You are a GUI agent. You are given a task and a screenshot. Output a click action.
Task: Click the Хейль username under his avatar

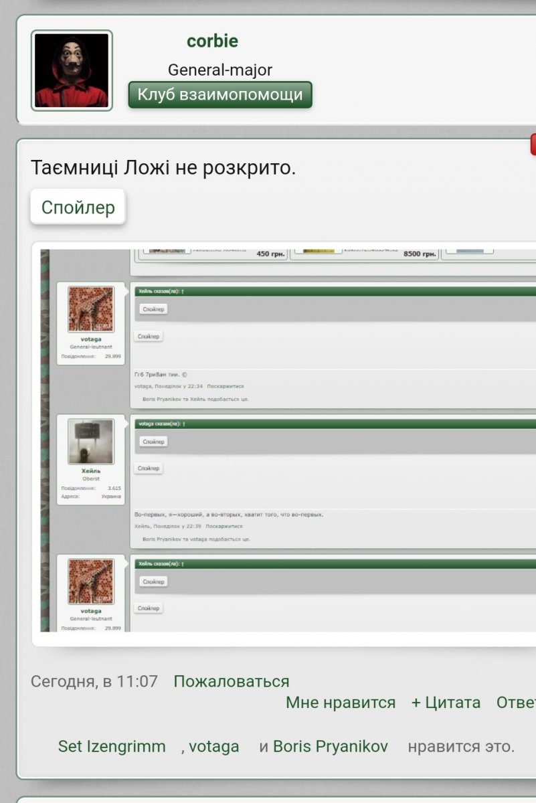click(x=91, y=471)
